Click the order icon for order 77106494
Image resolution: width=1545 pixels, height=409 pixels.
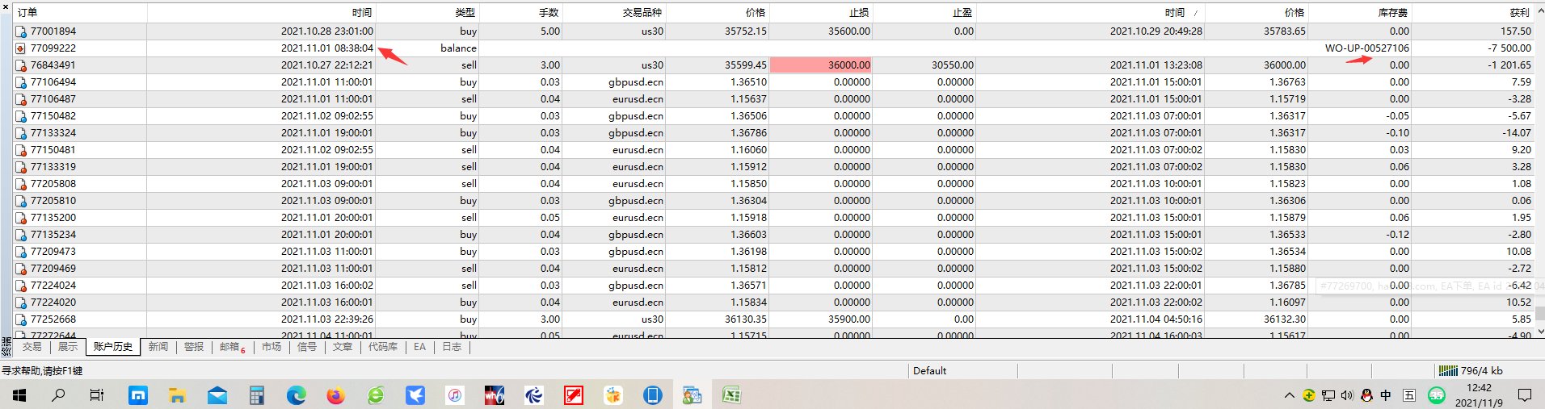21,82
